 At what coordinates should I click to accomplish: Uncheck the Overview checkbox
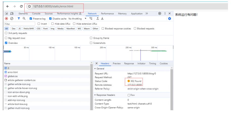click(6, 43)
